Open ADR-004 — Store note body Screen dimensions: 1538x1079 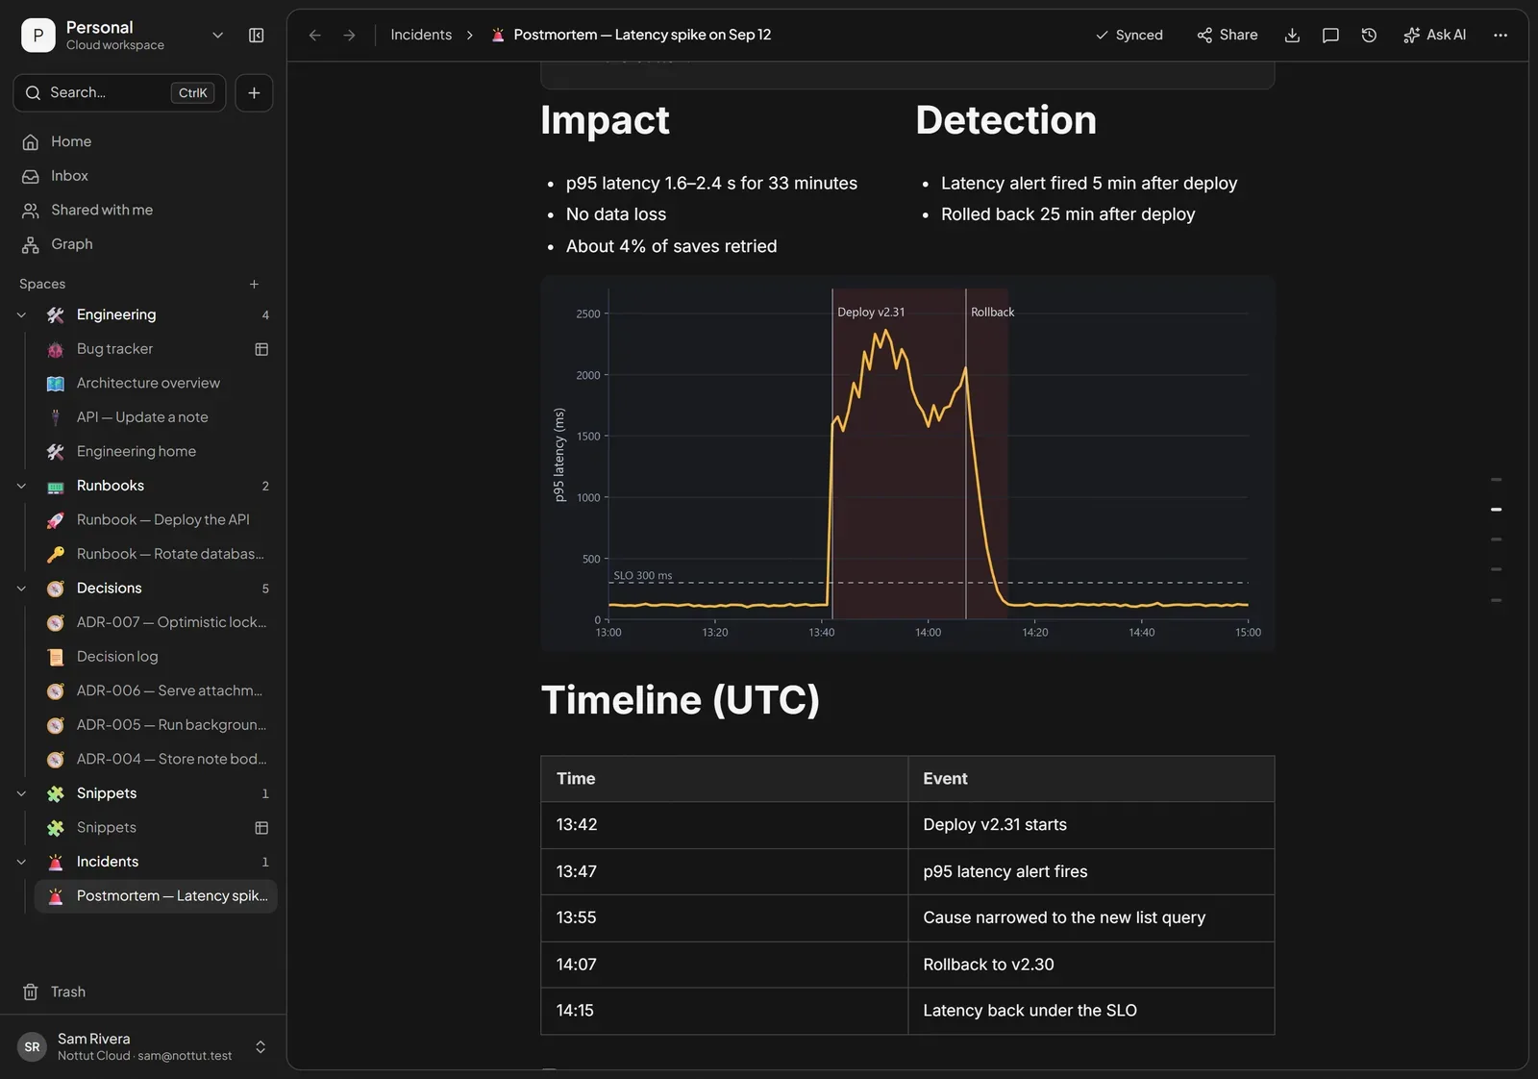156,760
